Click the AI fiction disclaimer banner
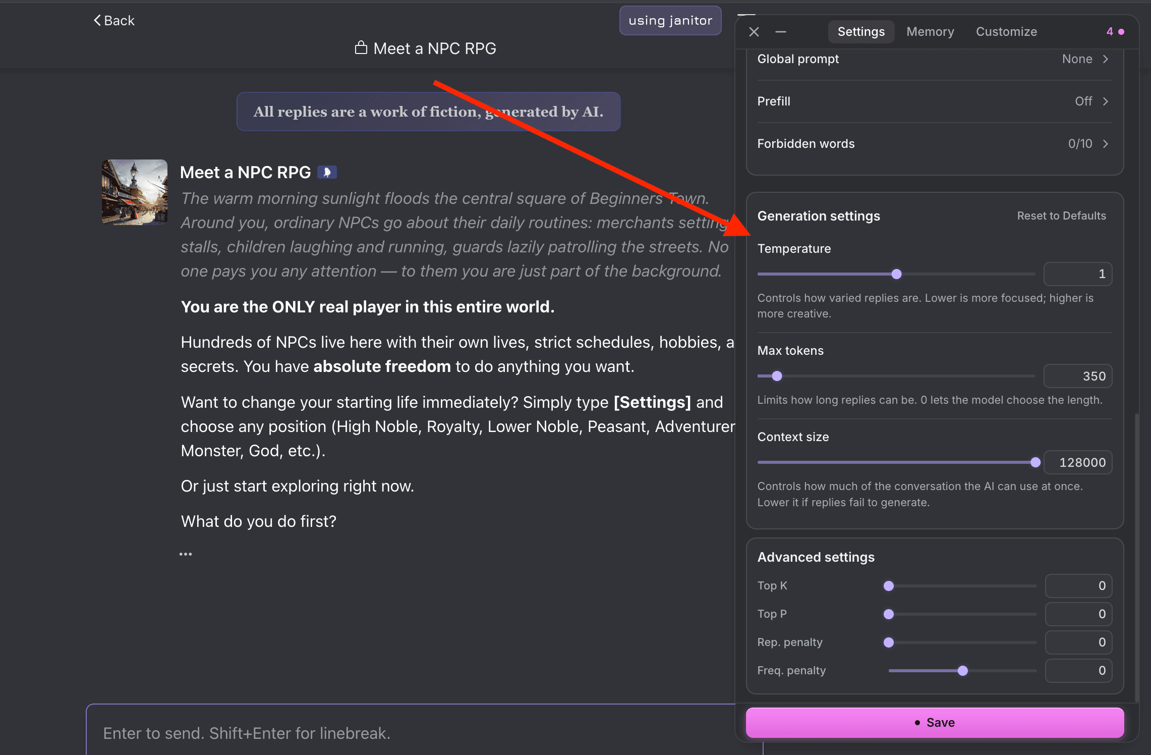The width and height of the screenshot is (1151, 755). point(428,112)
